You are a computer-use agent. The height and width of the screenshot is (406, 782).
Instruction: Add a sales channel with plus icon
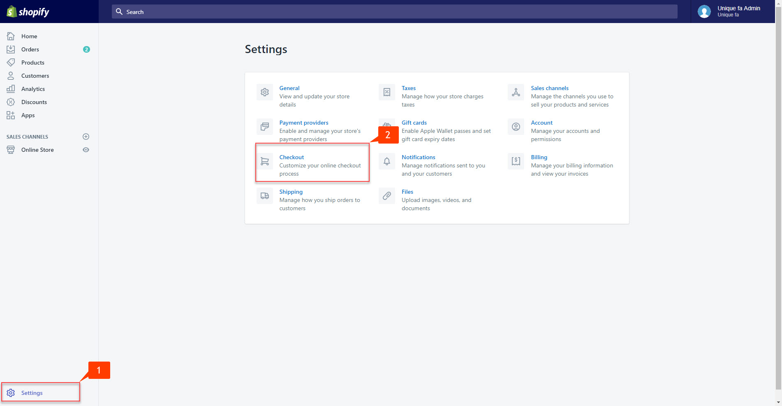(86, 137)
